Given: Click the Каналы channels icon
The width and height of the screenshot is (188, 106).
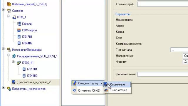Looking at the screenshot, I should 19,24.
